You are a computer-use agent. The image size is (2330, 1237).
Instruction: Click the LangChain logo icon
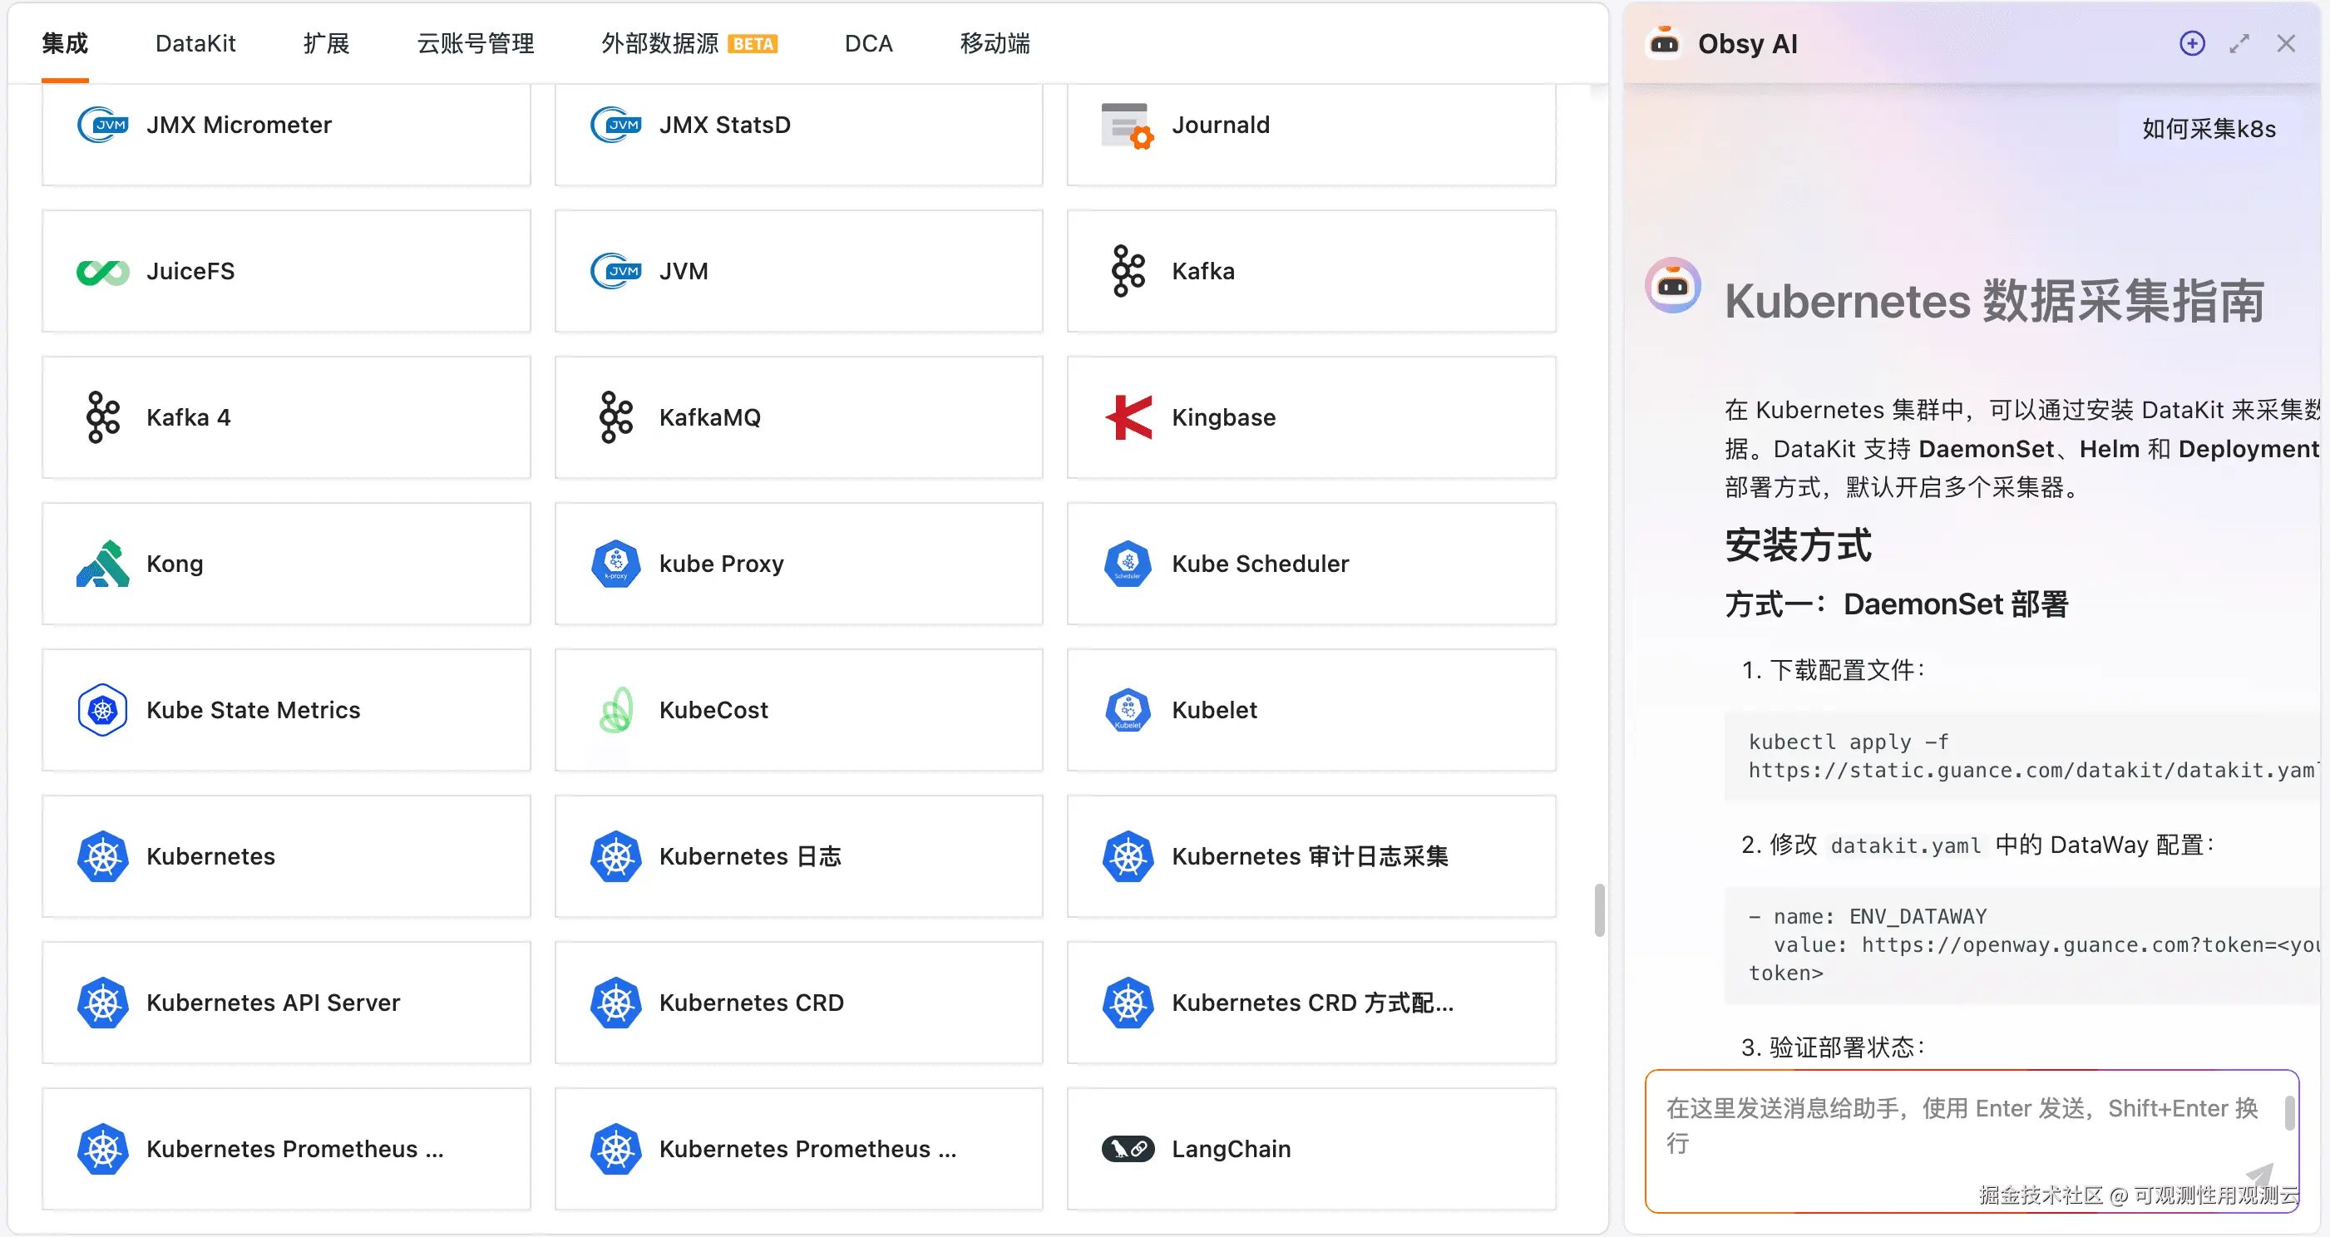click(1127, 1149)
